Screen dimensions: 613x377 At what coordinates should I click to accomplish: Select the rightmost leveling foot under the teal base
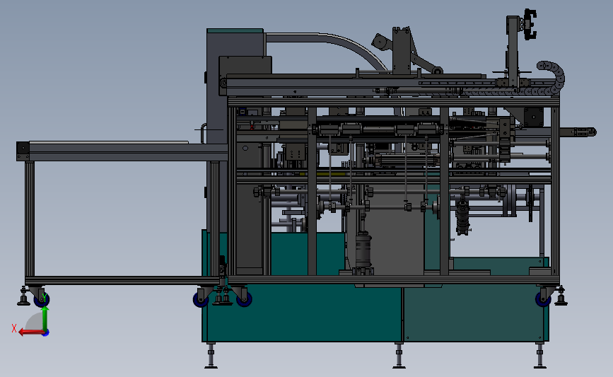pyautogui.click(x=540, y=356)
